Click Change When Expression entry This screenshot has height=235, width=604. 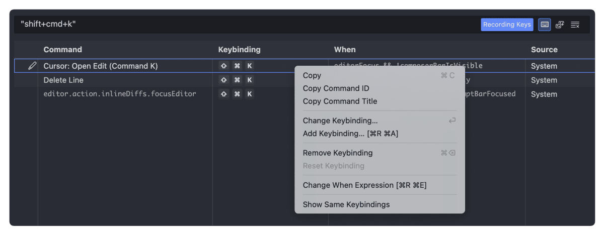tap(364, 185)
